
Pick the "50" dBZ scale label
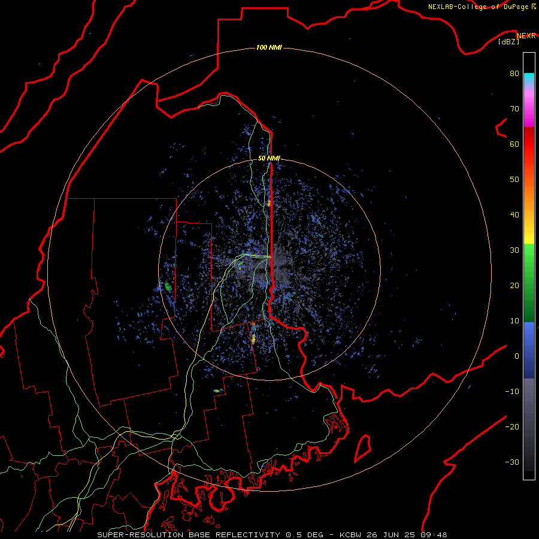click(514, 180)
